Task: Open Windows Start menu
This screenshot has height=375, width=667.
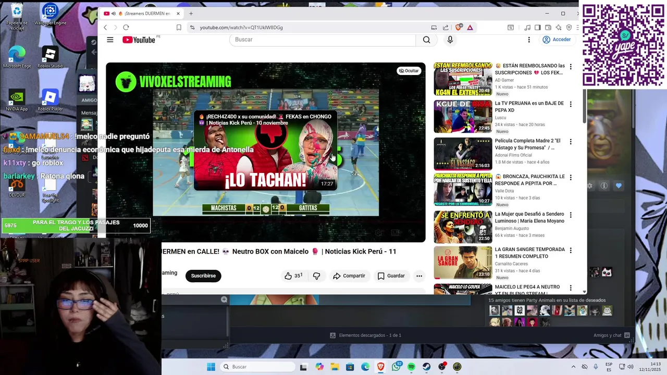Action: tap(211, 367)
